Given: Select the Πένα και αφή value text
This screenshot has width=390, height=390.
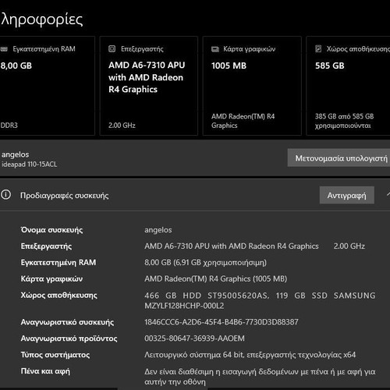Looking at the screenshot, I should click(x=260, y=377).
